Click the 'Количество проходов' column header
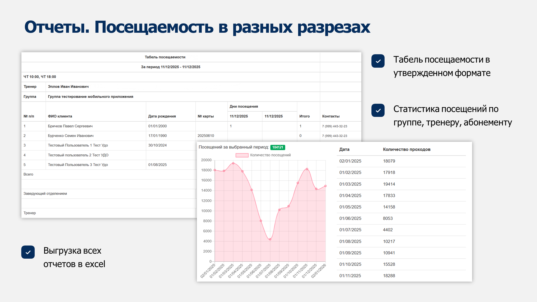This screenshot has width=537, height=302. pos(407,149)
